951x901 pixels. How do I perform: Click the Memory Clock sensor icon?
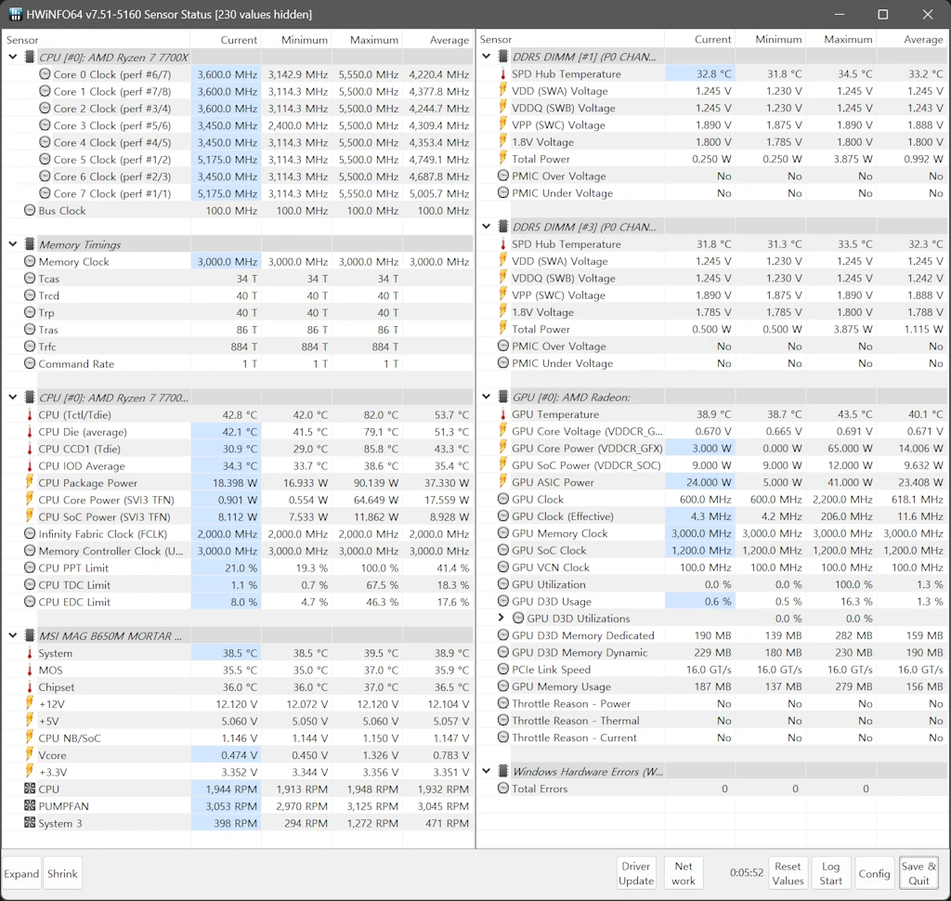30,261
